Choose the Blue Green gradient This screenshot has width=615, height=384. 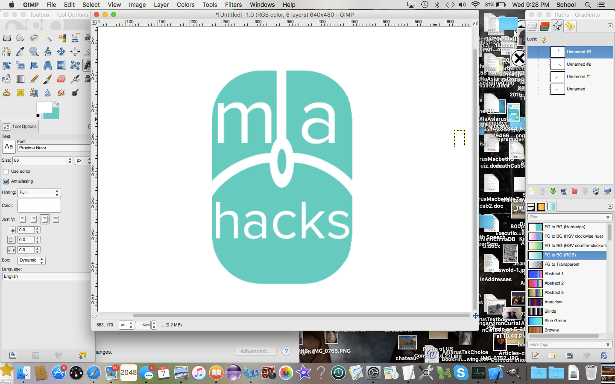567,321
